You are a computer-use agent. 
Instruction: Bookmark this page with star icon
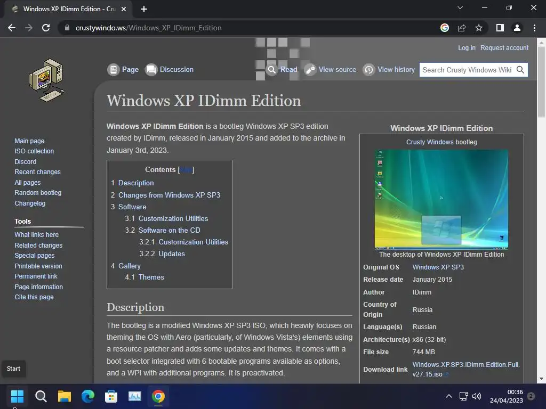[479, 28]
